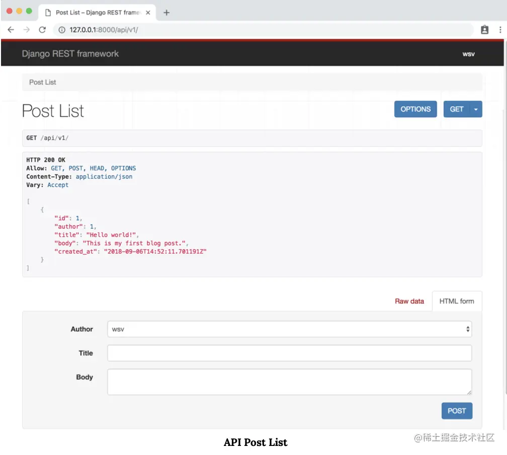Close the Post List browser tab

(148, 13)
